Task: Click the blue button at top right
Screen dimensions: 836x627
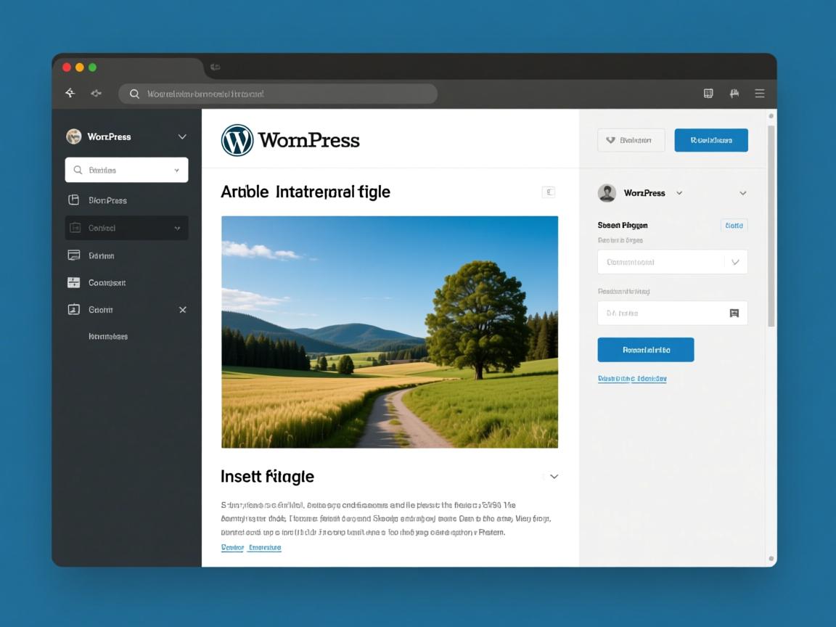Action: coord(710,140)
